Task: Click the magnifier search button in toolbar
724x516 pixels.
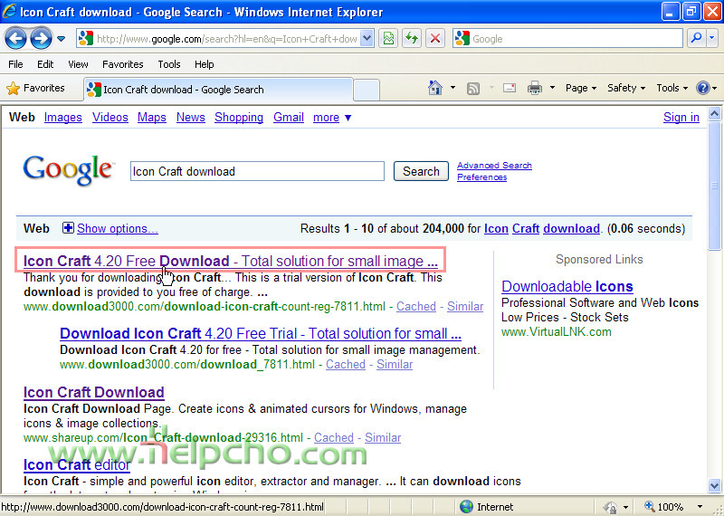Action: tap(696, 39)
